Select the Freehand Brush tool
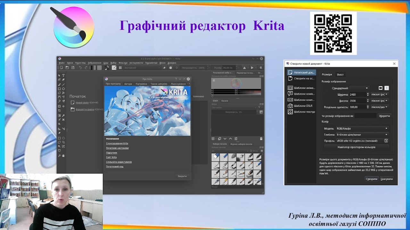 pos(59,85)
